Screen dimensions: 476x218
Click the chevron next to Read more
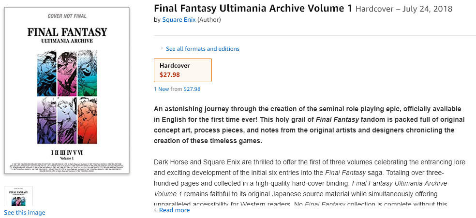(156, 210)
